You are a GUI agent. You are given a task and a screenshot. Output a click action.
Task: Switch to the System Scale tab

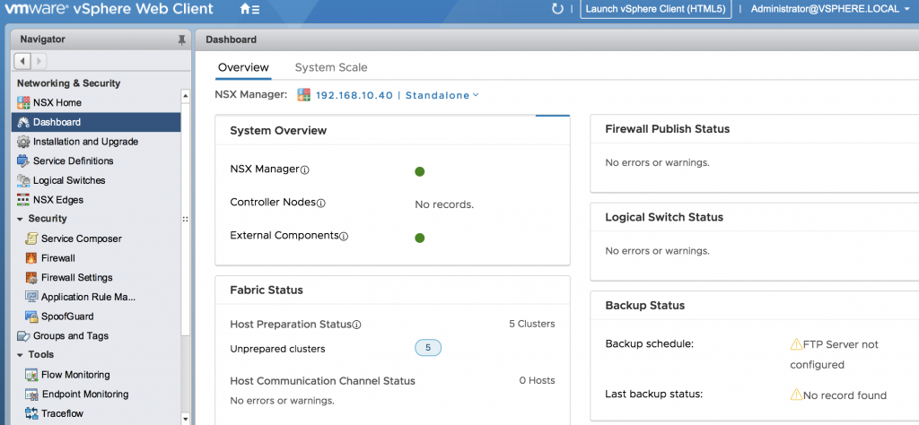pyautogui.click(x=331, y=67)
